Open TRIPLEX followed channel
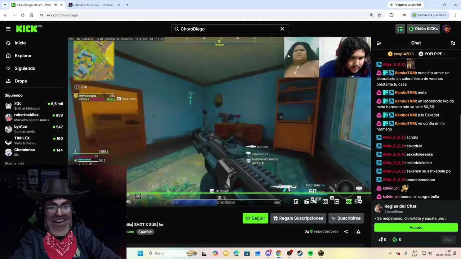This screenshot has width=461, height=259. tap(34, 140)
